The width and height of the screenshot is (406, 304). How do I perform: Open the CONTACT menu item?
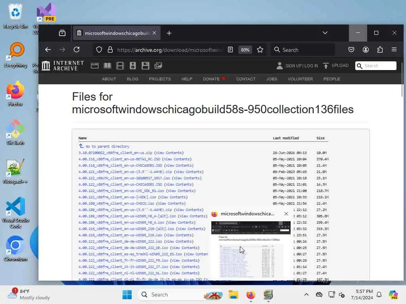coord(246,79)
